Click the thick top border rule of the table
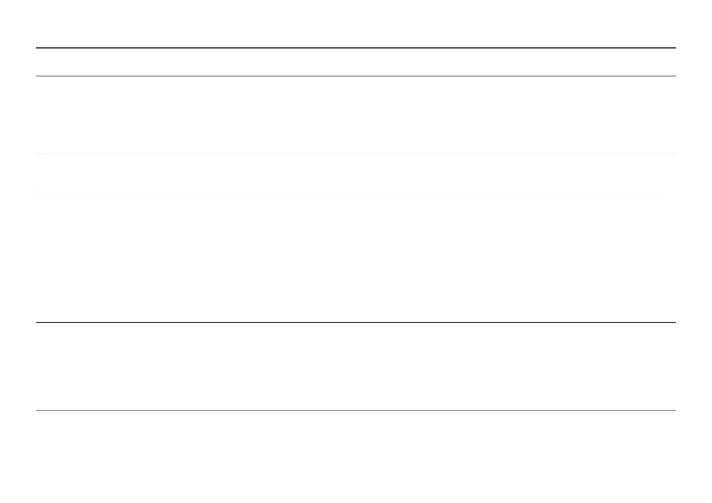 (x=356, y=48)
